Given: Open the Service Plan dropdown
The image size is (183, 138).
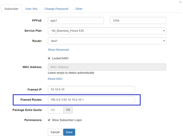Looking at the screenshot, I should 107,31.
